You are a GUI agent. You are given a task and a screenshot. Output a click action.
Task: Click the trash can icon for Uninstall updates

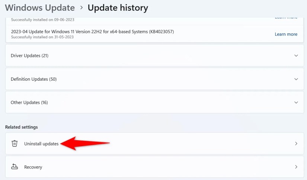15,144
